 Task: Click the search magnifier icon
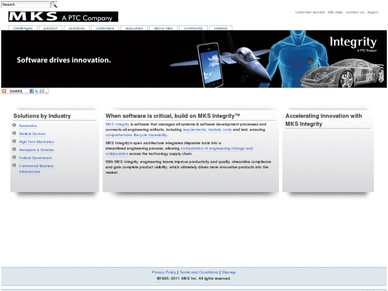[54, 4]
